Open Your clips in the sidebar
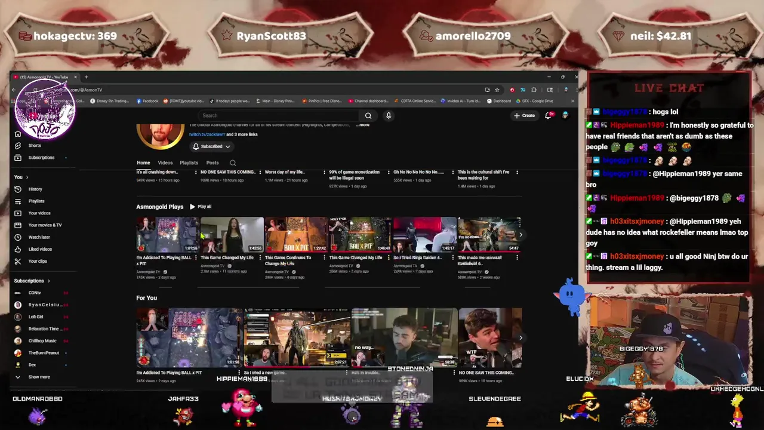This screenshot has height=430, width=764. [x=38, y=261]
